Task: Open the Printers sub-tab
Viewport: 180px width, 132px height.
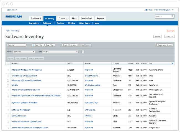Action: pos(60,23)
